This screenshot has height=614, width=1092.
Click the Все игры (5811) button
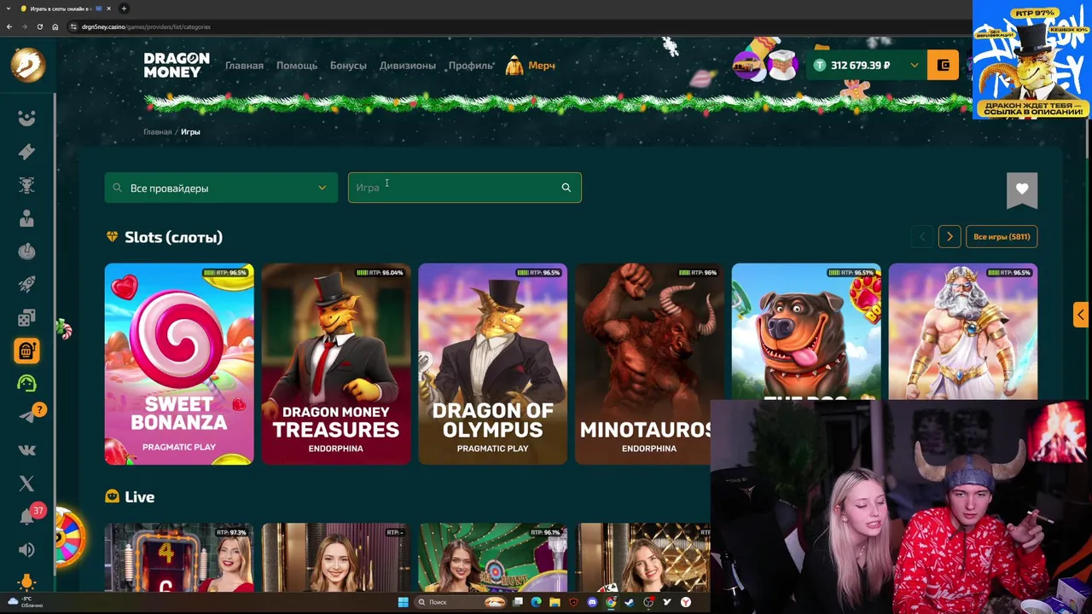coord(1002,237)
